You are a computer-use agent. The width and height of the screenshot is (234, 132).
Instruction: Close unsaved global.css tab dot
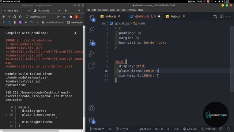159,16
